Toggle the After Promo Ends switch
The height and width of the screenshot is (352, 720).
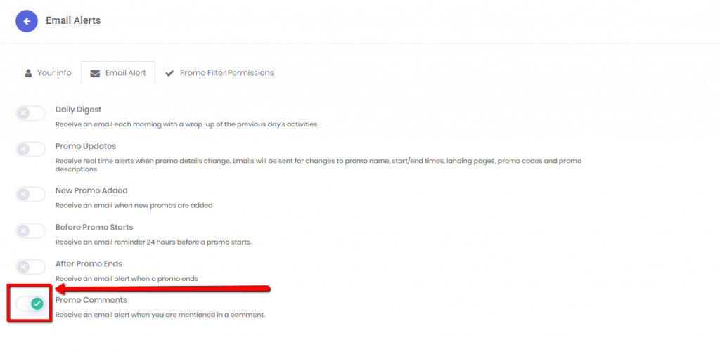31,267
